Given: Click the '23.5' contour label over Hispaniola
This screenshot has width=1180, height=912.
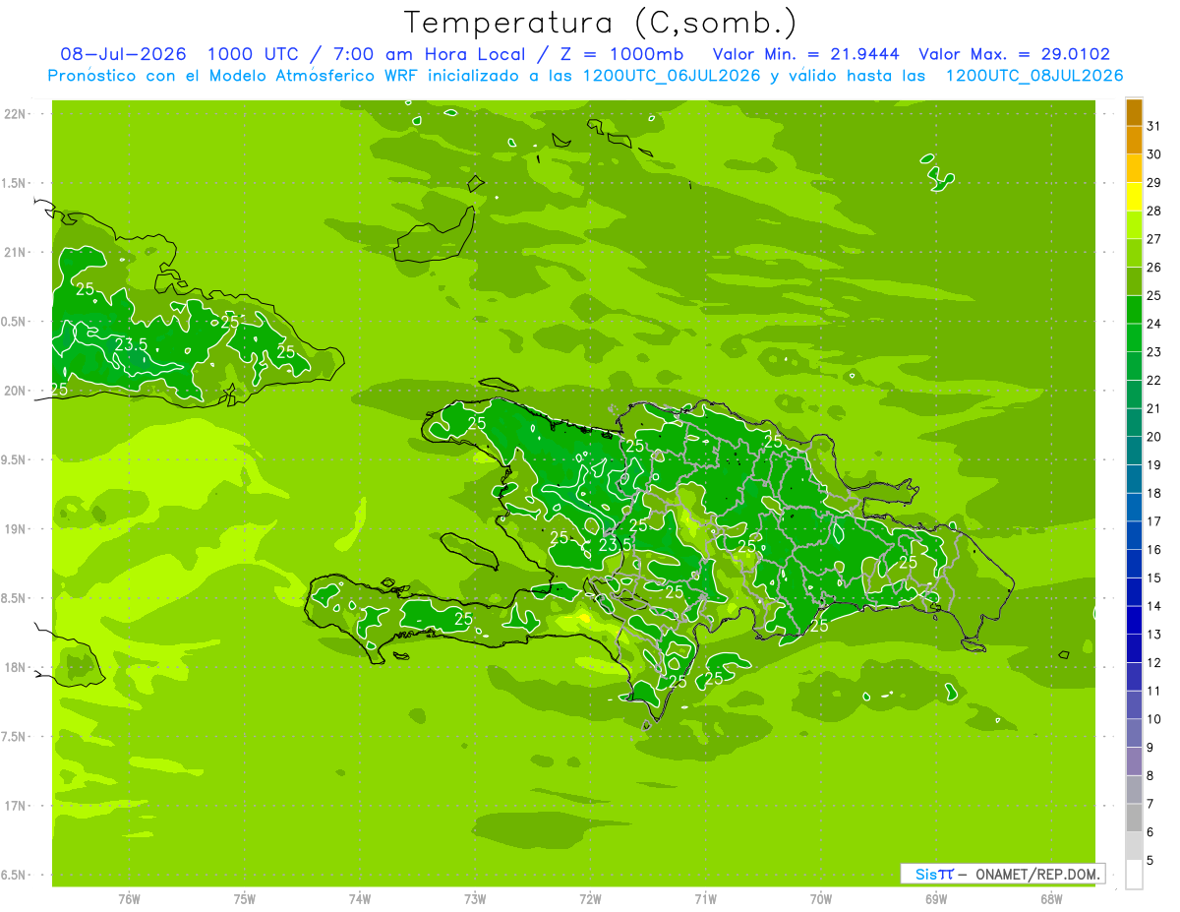Looking at the screenshot, I should coord(615,544).
